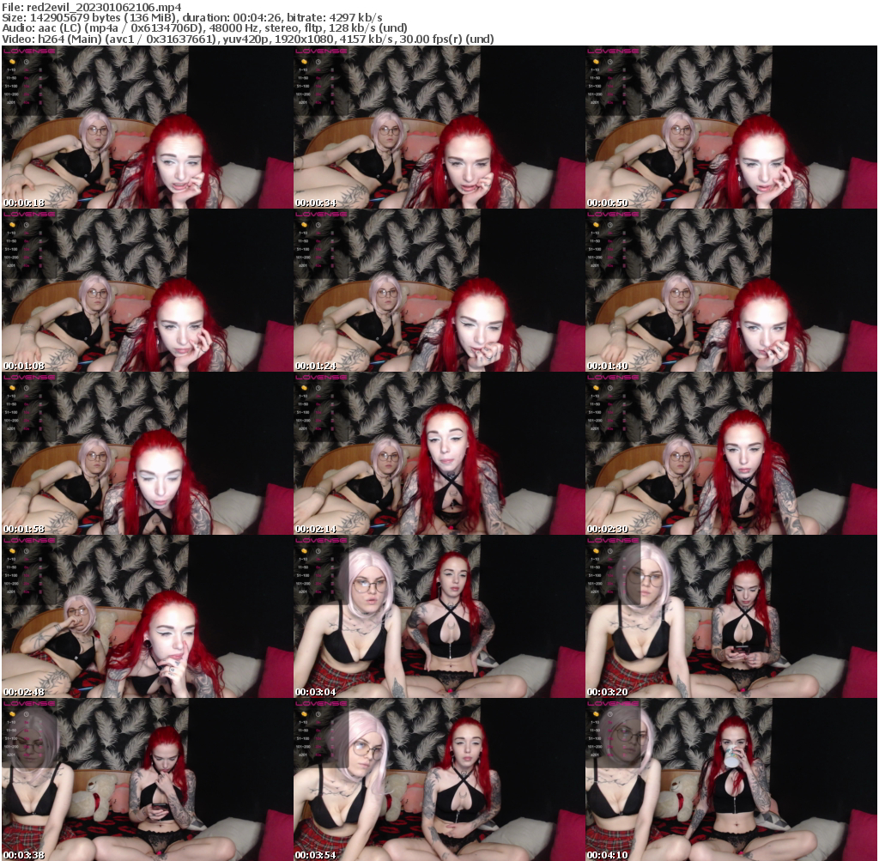This screenshot has width=879, height=861.
Task: Select the 1~10 tip tier row
Action: point(10,70)
